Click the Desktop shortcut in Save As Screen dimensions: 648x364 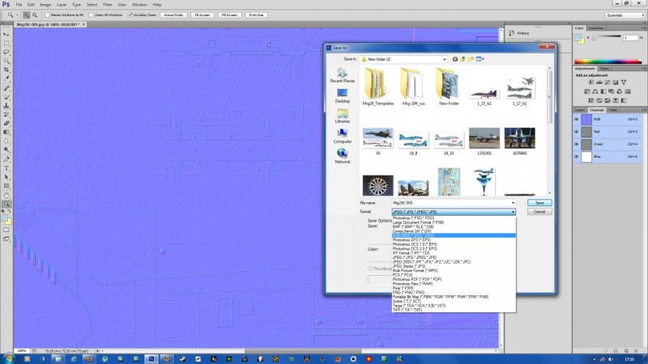342,95
